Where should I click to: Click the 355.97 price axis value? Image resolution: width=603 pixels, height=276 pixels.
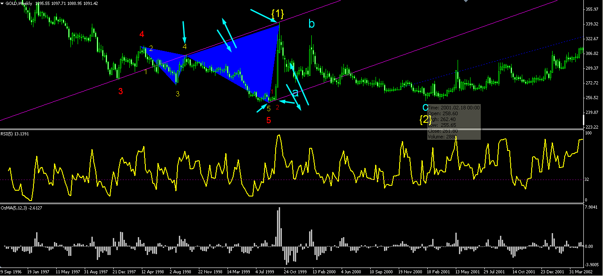pyautogui.click(x=591, y=9)
